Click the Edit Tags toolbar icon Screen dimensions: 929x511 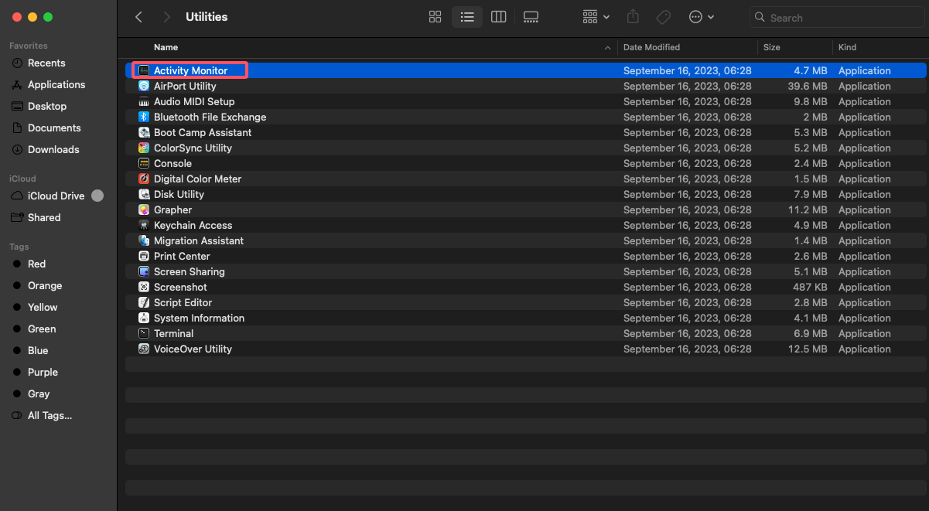[x=663, y=17]
